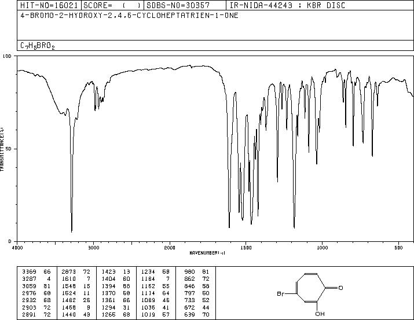Click the strong peak bottom near 1184
This screenshot has width=414, height=320.
[x=294, y=227]
